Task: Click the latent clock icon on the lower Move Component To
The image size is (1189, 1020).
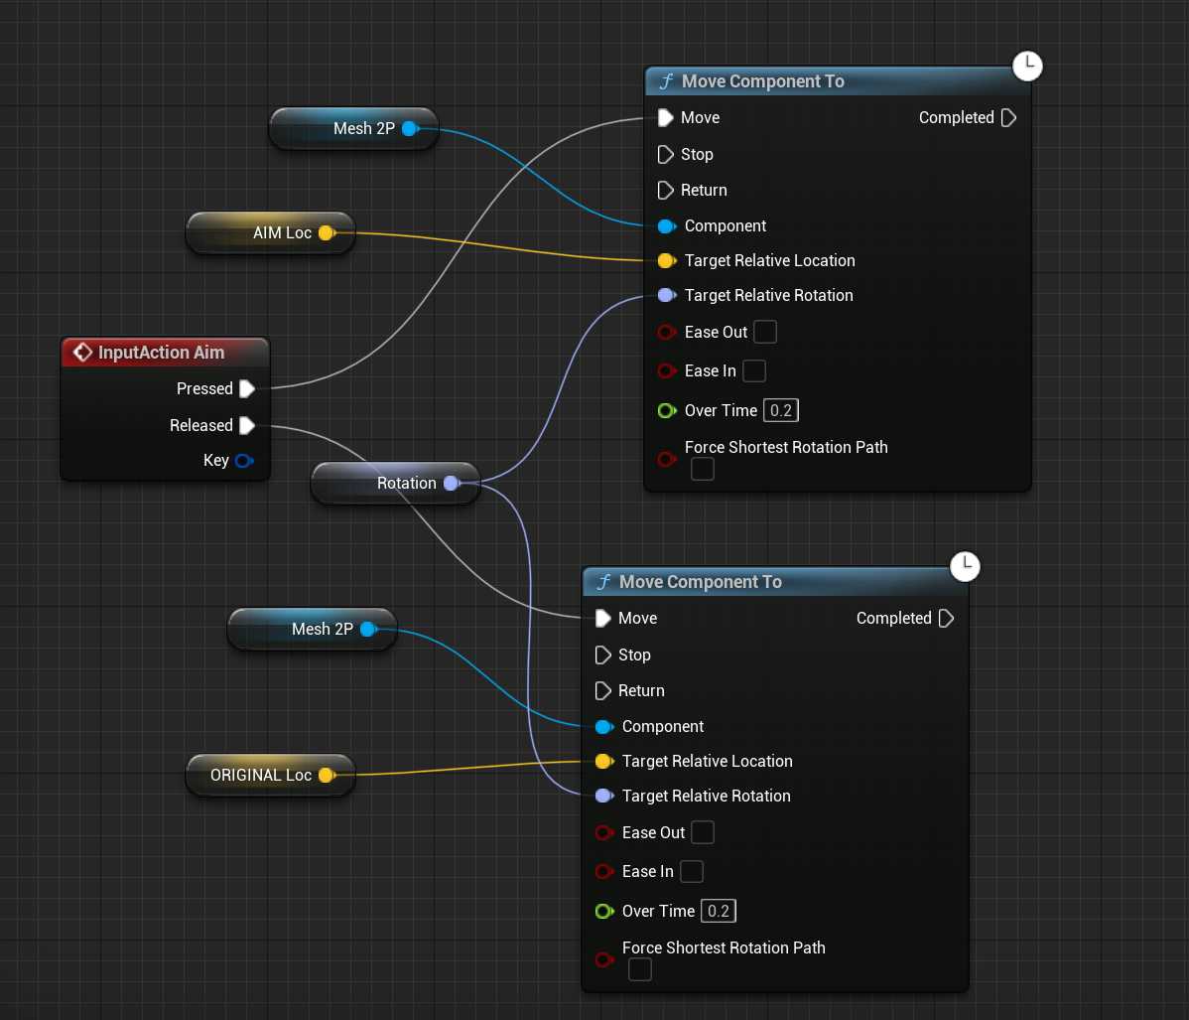Action: [x=965, y=567]
